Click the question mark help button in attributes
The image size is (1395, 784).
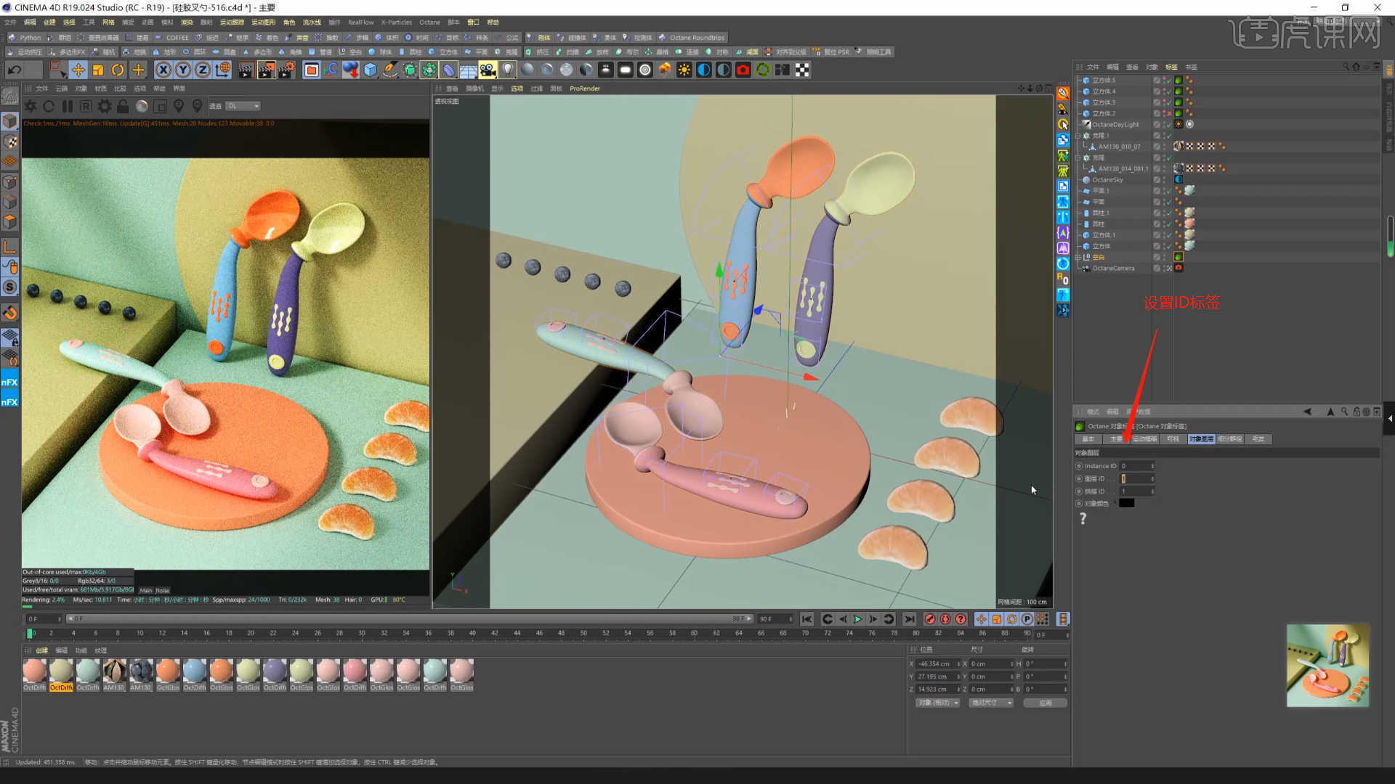pos(1083,518)
